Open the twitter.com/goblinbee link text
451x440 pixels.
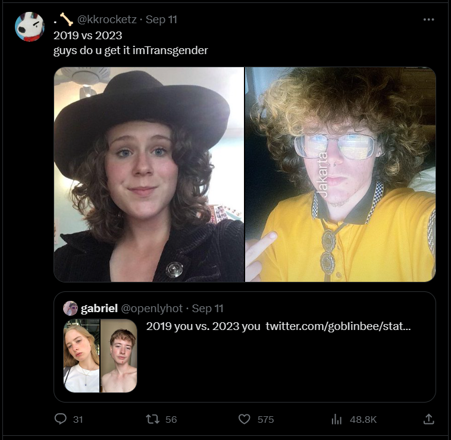pos(338,326)
